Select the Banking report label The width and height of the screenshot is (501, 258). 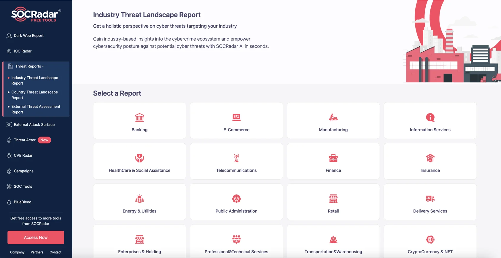(x=139, y=130)
